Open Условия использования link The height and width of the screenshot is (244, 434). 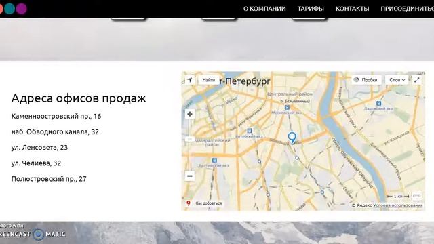coord(398,205)
